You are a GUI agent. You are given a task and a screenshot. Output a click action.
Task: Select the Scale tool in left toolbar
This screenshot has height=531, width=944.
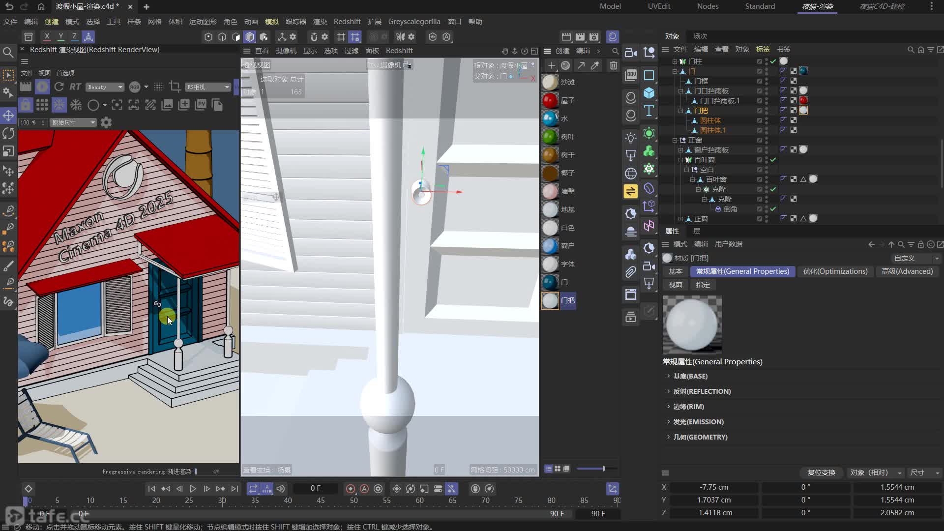click(x=8, y=151)
